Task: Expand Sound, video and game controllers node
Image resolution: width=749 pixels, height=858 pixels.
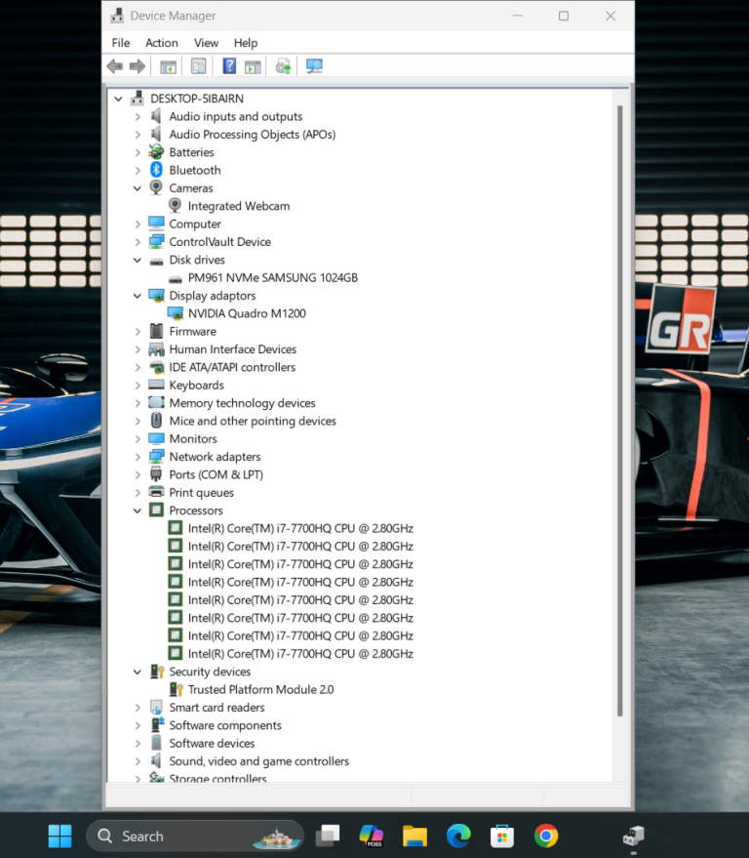Action: click(138, 761)
